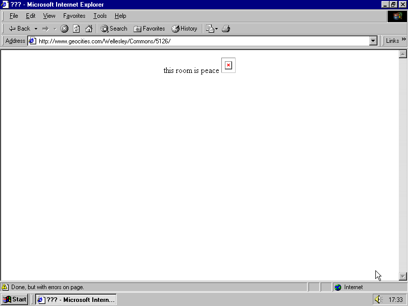The image size is (408, 306).
Task: Open the Tools menu
Action: [x=100, y=16]
